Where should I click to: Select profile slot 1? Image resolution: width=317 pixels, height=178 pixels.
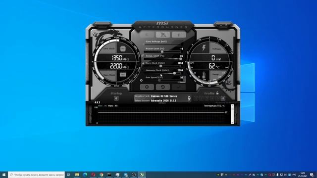click(196, 98)
